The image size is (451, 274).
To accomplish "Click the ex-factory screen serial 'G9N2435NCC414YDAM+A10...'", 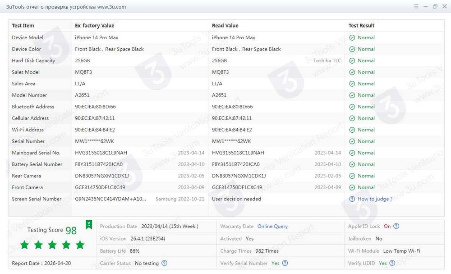I will point(110,199).
